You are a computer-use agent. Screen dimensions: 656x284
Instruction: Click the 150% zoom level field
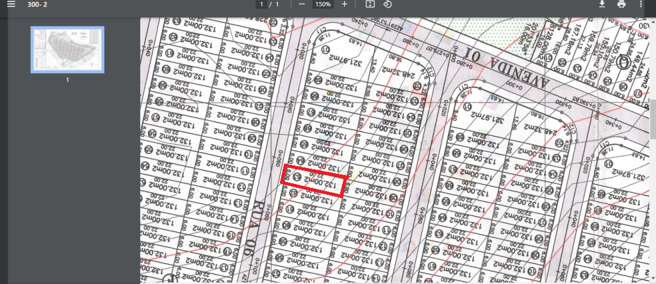322,4
